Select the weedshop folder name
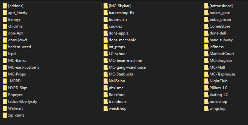This screenshot has width=248, height=125. (117, 108)
